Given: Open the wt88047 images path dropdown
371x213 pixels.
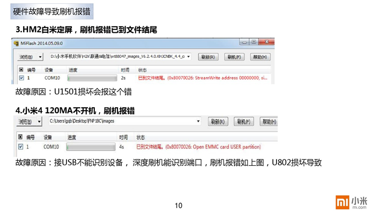Looking at the screenshot, I should (189, 57).
